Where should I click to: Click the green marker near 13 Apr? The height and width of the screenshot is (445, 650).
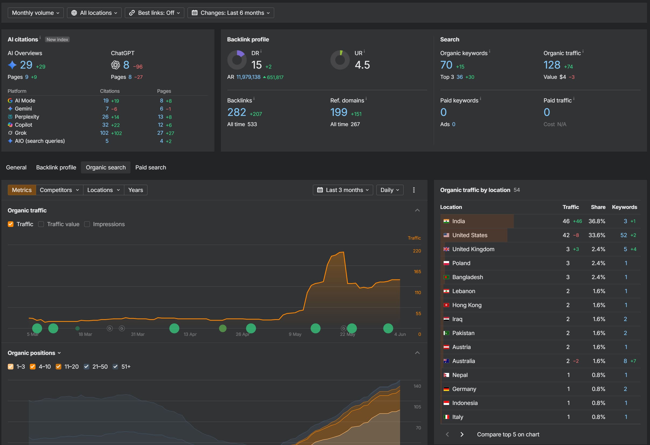tap(174, 328)
